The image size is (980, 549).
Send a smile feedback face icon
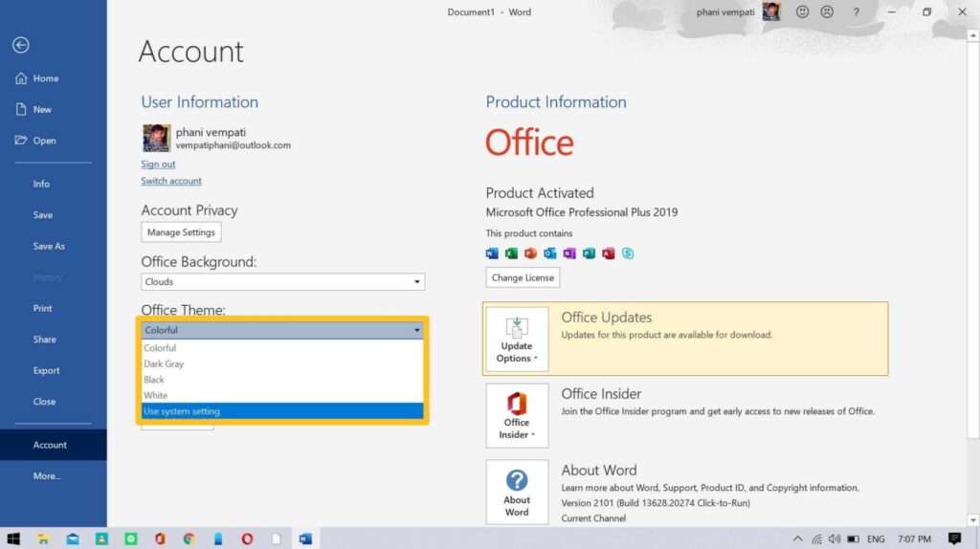[x=803, y=11]
